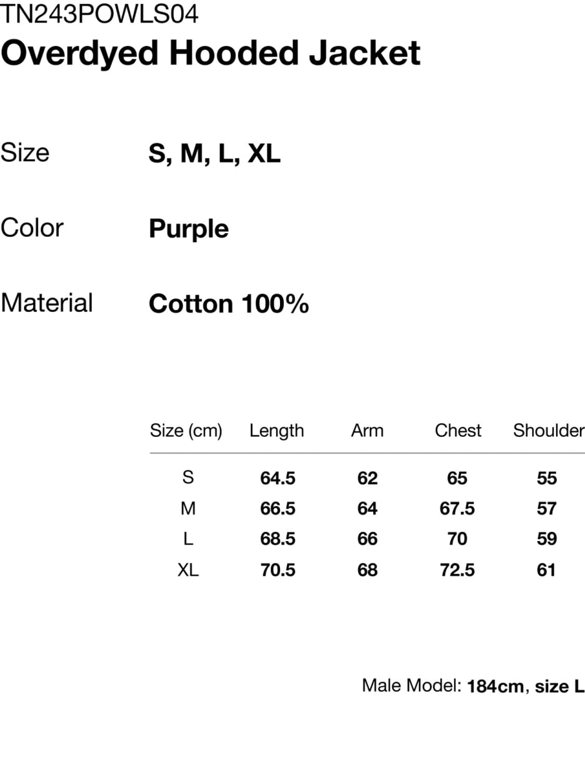This screenshot has width=585, height=781.
Task: Click the Chest column header
Action: 458,431
